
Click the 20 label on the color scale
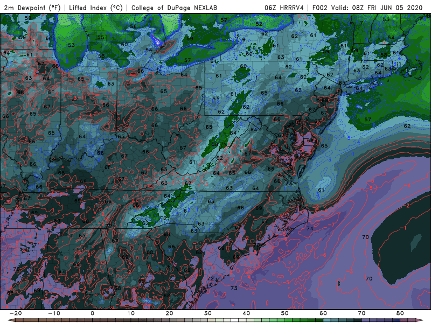[x=169, y=313]
